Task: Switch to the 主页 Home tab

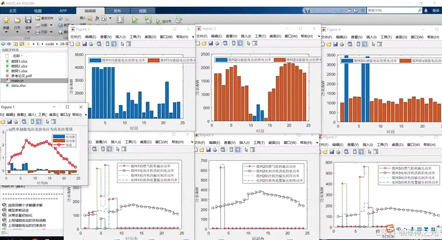Action: click(12, 11)
